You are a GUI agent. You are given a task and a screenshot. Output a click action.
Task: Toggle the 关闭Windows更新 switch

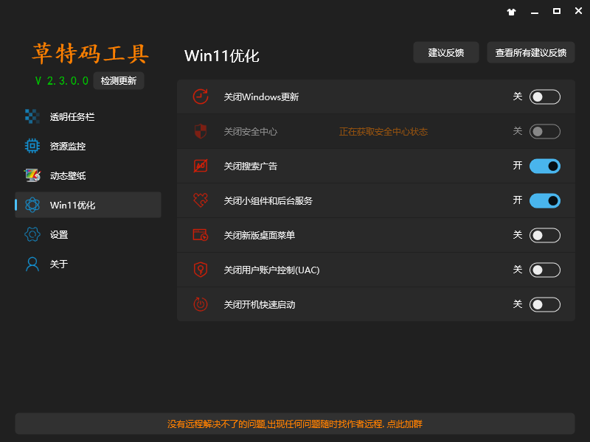tap(545, 97)
